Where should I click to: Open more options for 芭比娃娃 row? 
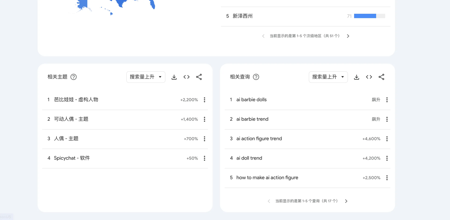pos(204,100)
